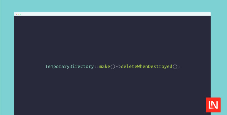Select the deleteWhenDestroyed method name

146,67
